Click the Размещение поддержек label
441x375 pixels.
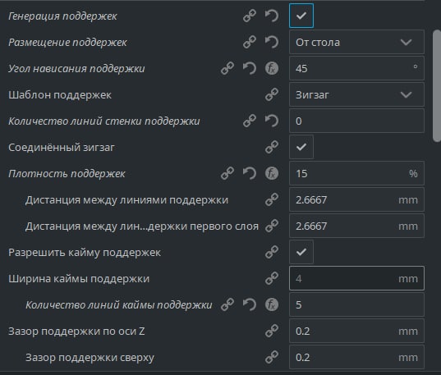click(67, 43)
